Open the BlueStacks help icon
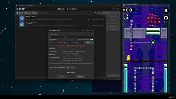 coord(154,5)
